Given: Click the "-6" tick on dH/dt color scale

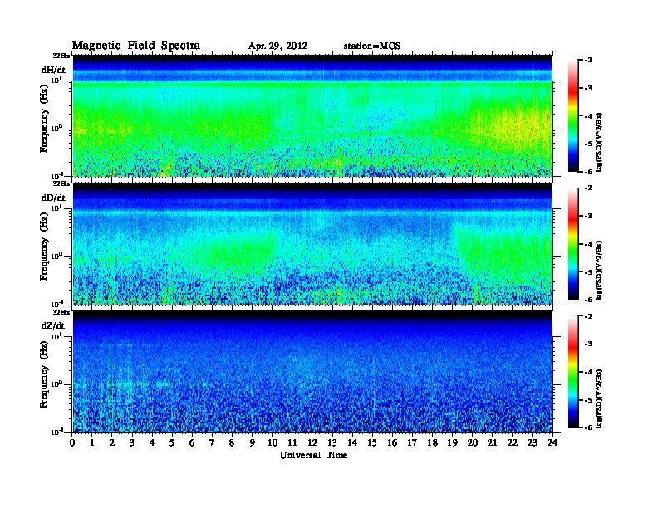Looking at the screenshot, I should click(x=587, y=172).
